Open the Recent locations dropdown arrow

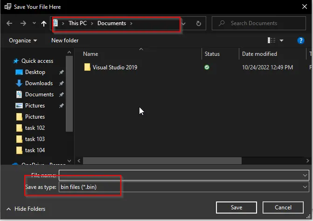pos(34,23)
